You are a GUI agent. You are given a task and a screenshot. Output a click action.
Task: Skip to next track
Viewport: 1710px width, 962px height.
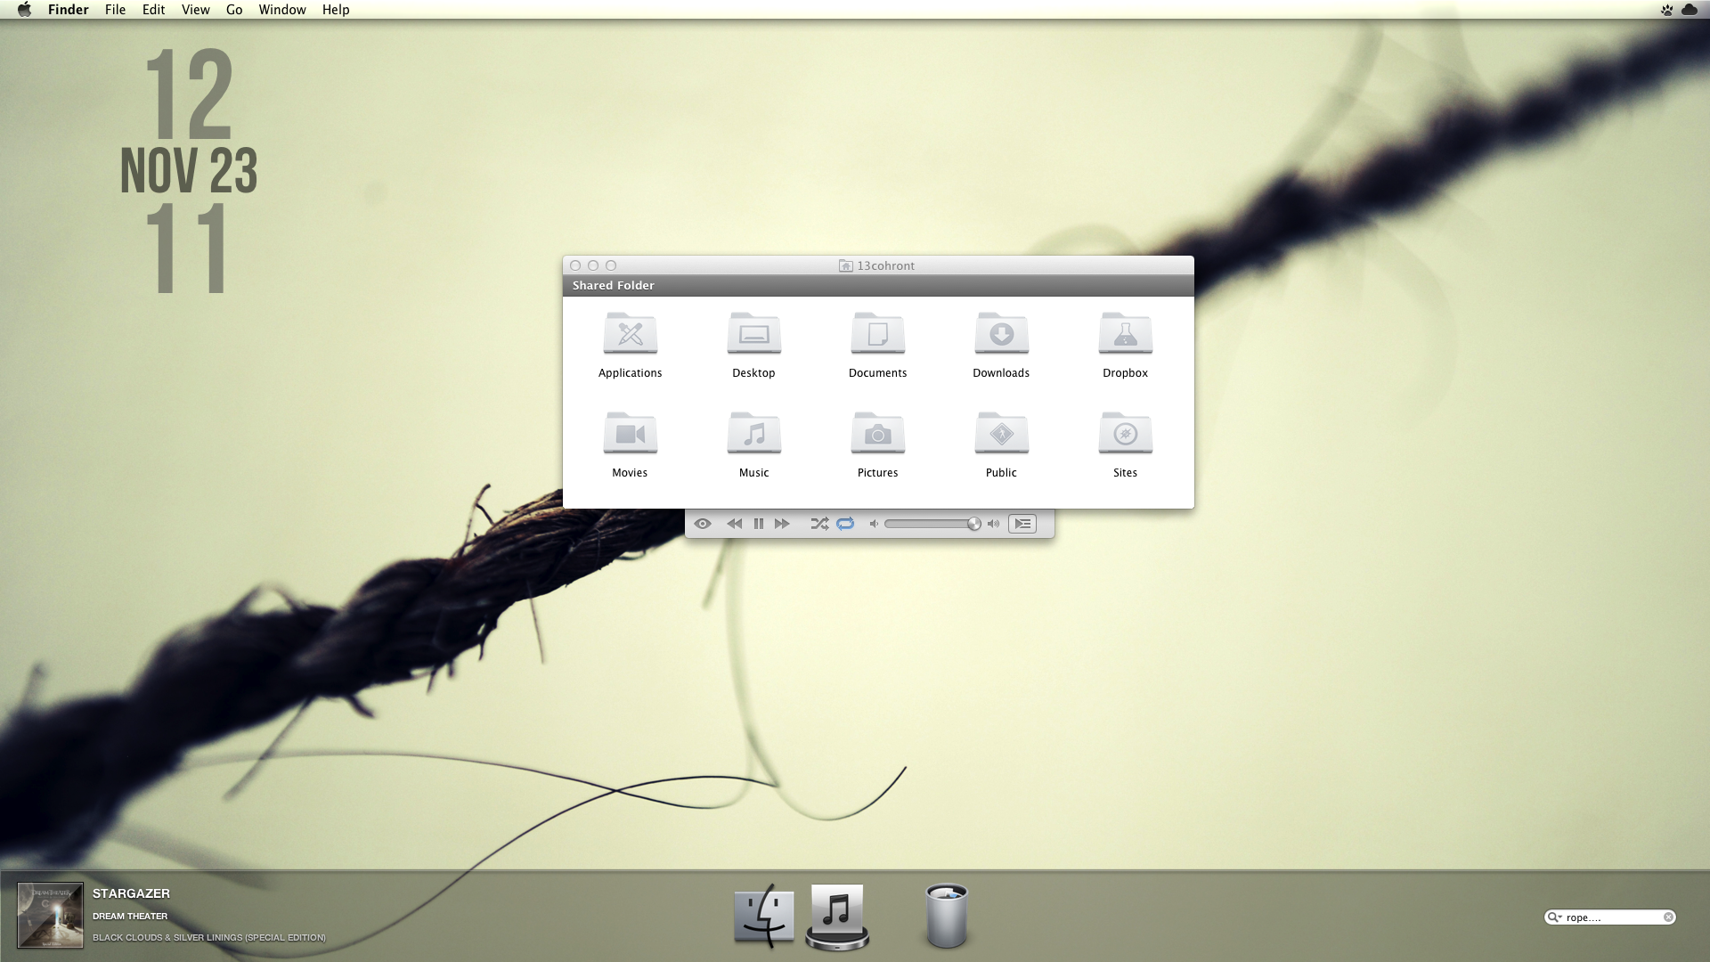[x=782, y=524]
